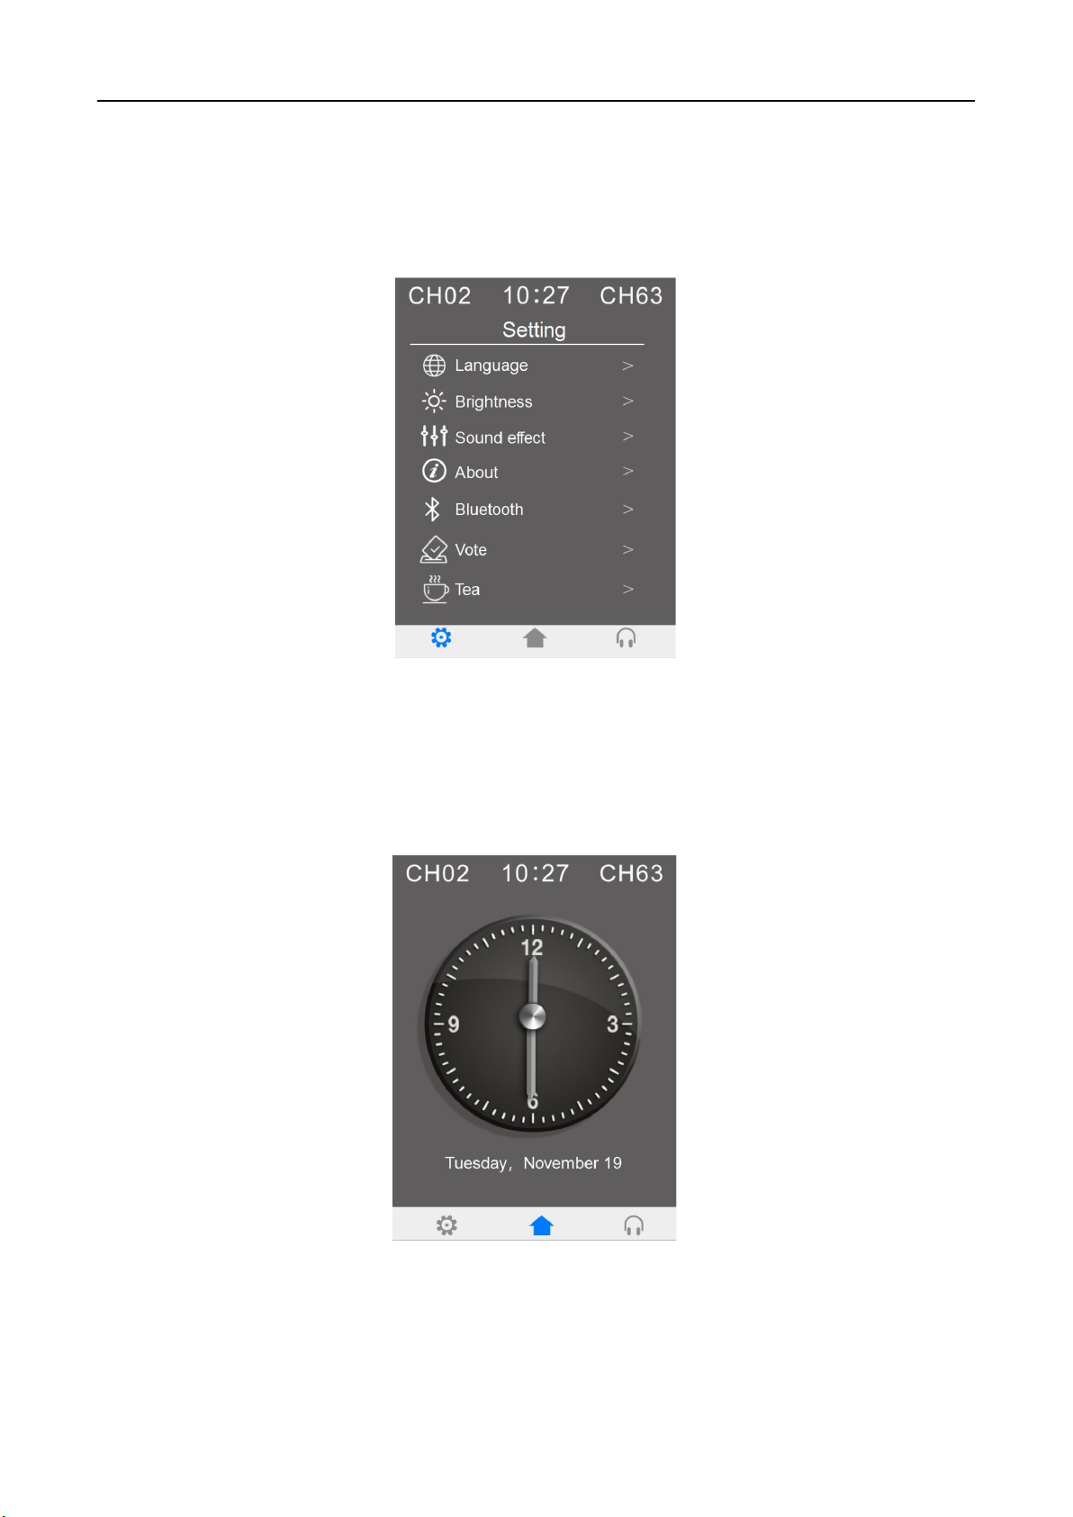Click the gray gear icon below the clock
The height and width of the screenshot is (1517, 1073).
[446, 1225]
